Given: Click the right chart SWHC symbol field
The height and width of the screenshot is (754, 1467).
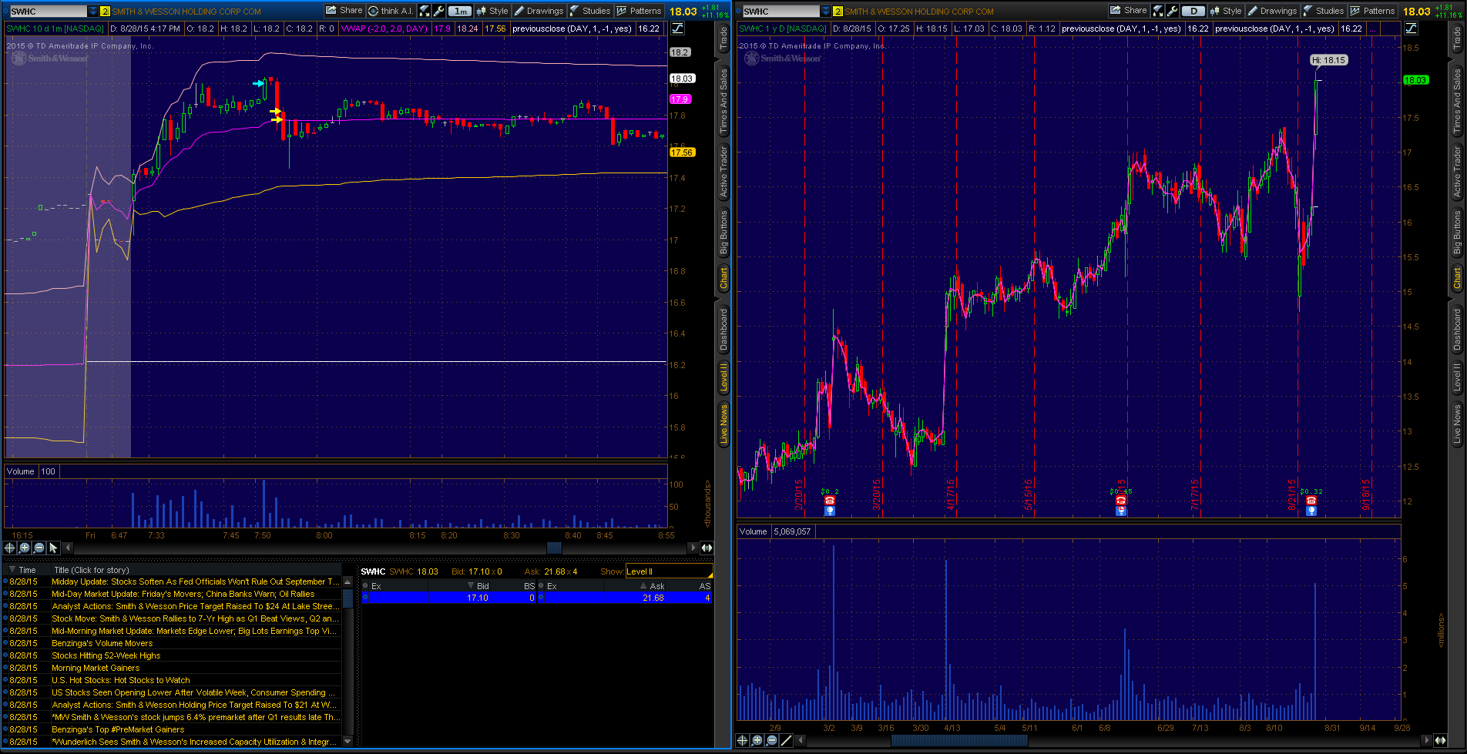Looking at the screenshot, I should tap(781, 12).
